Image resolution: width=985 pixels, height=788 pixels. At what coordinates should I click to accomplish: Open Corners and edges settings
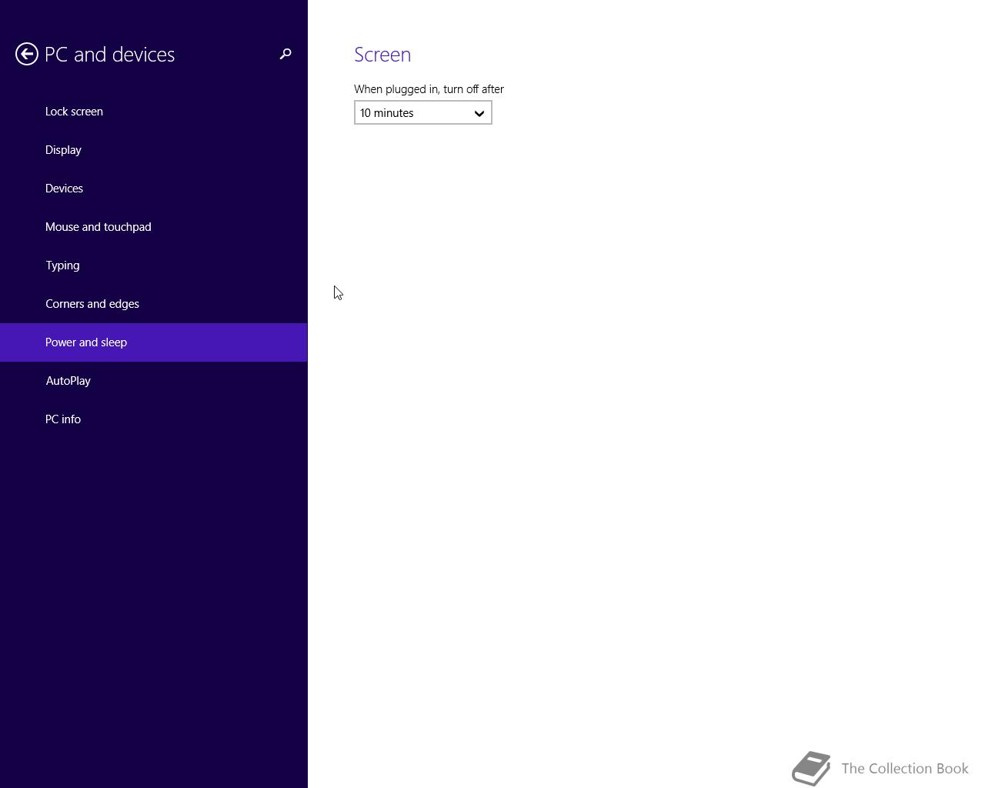154,304
